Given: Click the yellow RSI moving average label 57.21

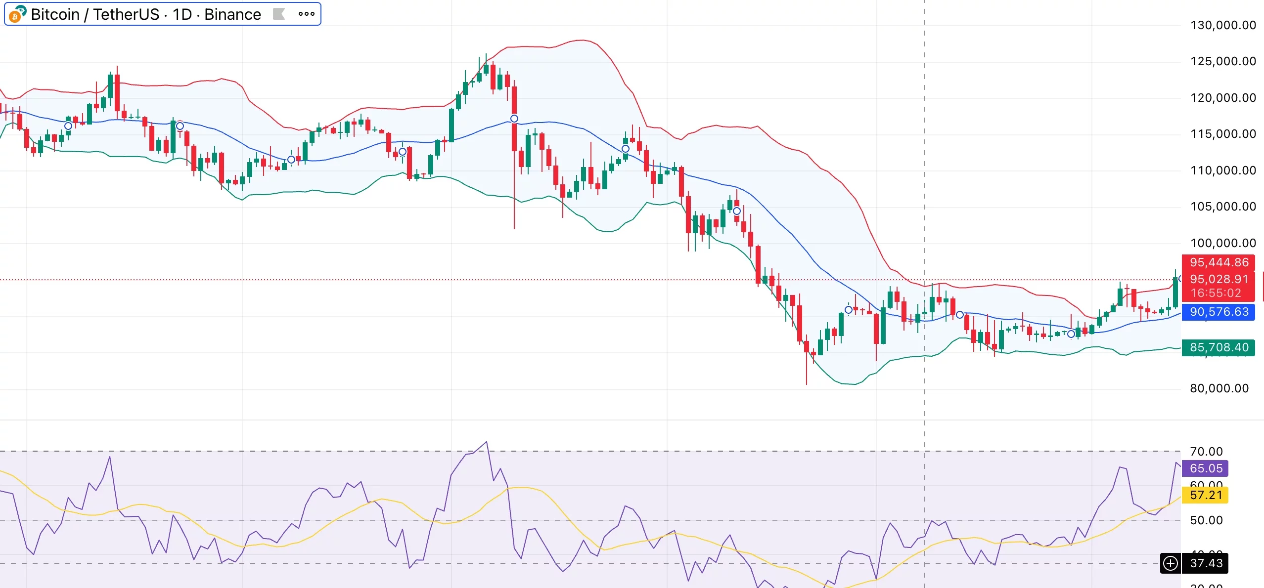Looking at the screenshot, I should pos(1206,495).
